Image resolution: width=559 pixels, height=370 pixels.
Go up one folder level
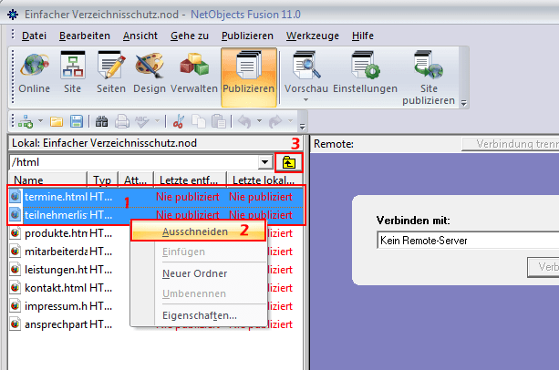tap(289, 163)
